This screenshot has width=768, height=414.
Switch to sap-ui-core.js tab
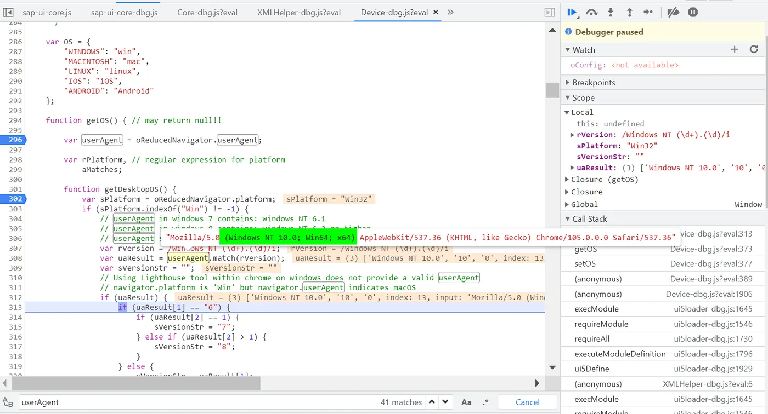[47, 12]
